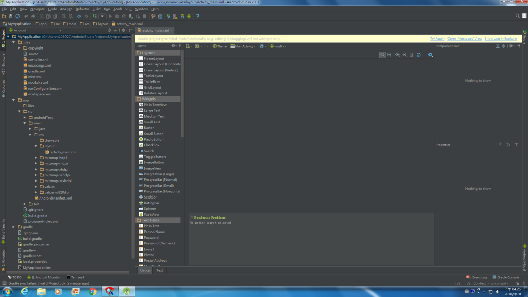Click the Scroll from Source target icon

[x=109, y=30]
